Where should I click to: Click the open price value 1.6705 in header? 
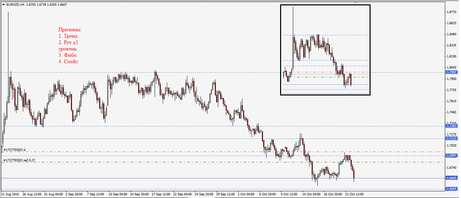pyautogui.click(x=31, y=5)
